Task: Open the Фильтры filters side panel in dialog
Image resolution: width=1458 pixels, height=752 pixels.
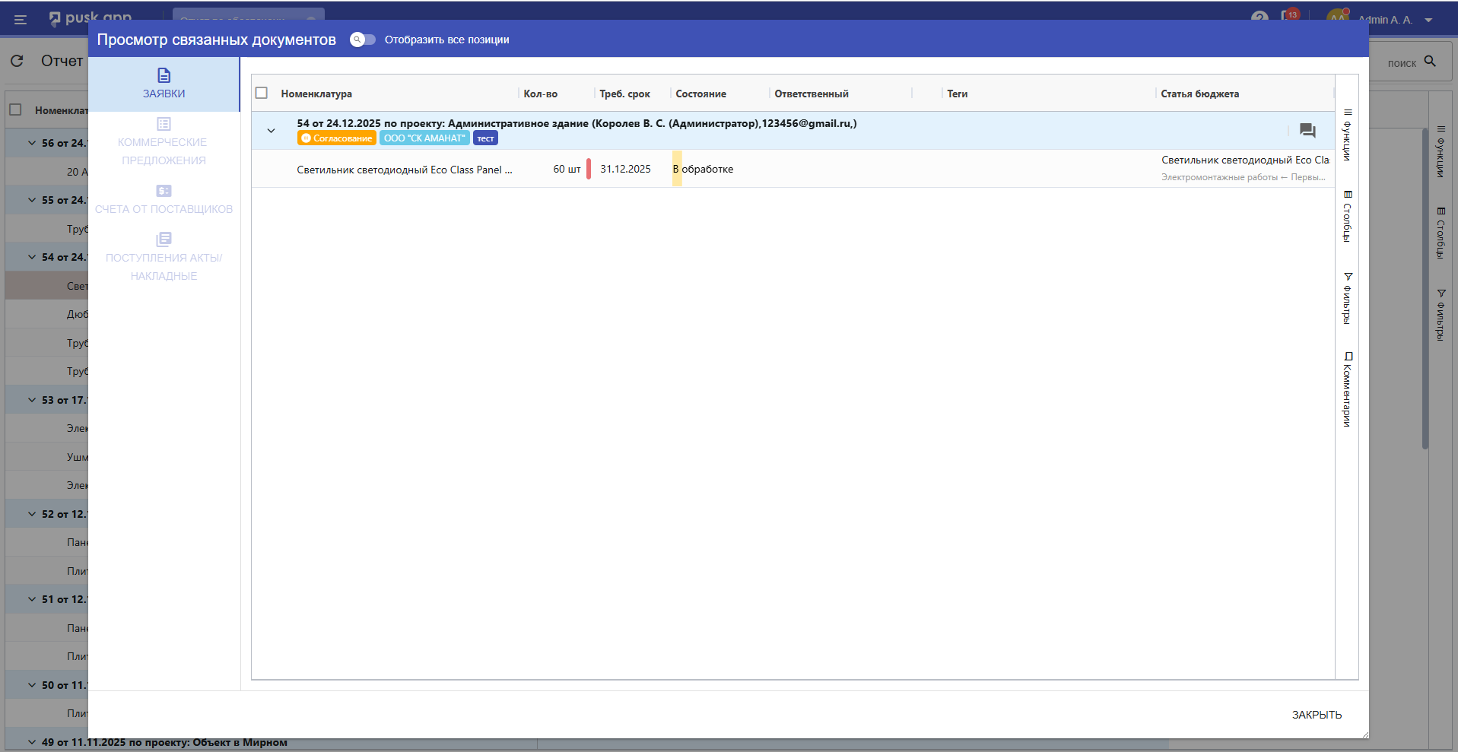Action: tap(1347, 298)
